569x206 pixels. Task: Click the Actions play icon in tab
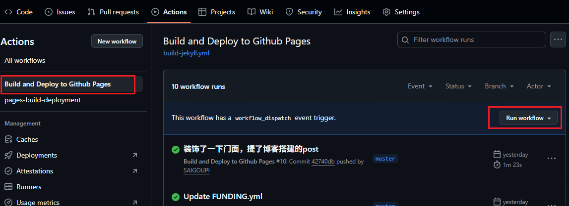[x=155, y=12]
